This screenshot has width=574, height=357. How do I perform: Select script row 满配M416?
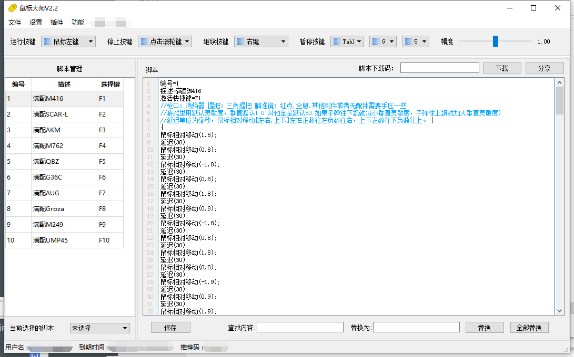pyautogui.click(x=64, y=99)
